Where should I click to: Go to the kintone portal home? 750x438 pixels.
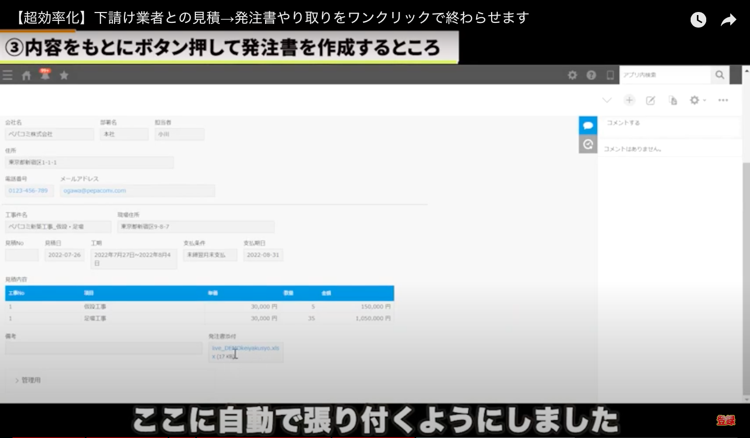(26, 75)
